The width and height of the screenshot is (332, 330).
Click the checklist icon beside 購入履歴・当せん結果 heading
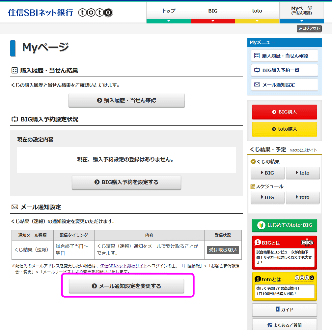pyautogui.click(x=14, y=70)
